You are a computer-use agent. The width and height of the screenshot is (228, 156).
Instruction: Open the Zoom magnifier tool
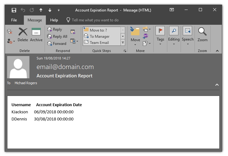202,34
